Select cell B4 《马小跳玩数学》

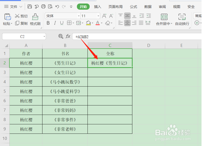coord(65,82)
